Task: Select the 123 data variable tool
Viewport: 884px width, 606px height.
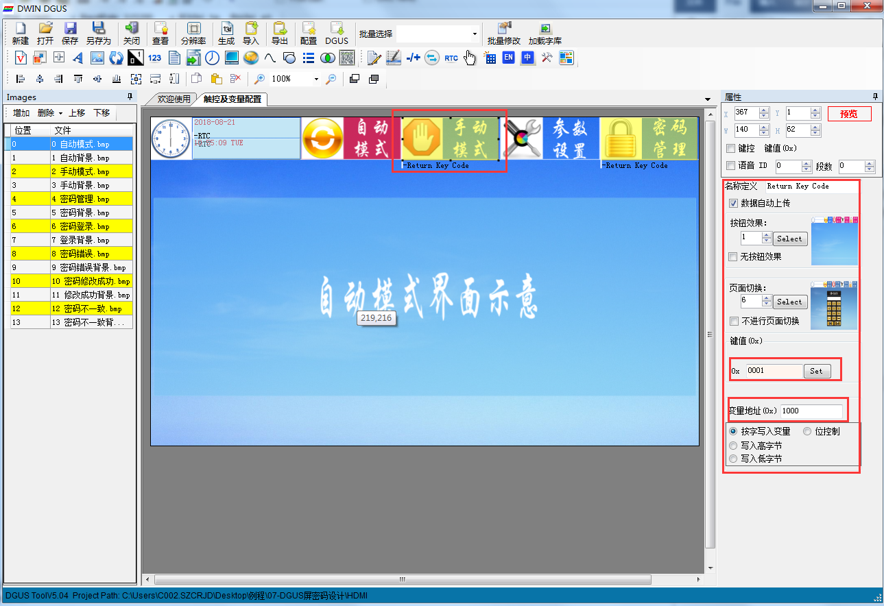Action: click(154, 58)
